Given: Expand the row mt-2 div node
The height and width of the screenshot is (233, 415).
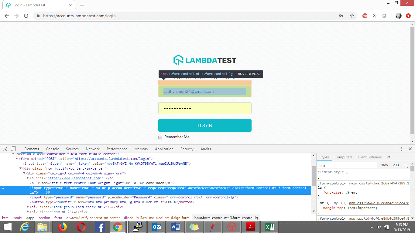Looking at the screenshot, I should coord(28,212).
